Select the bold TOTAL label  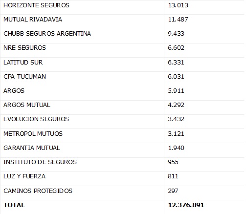[14, 205]
